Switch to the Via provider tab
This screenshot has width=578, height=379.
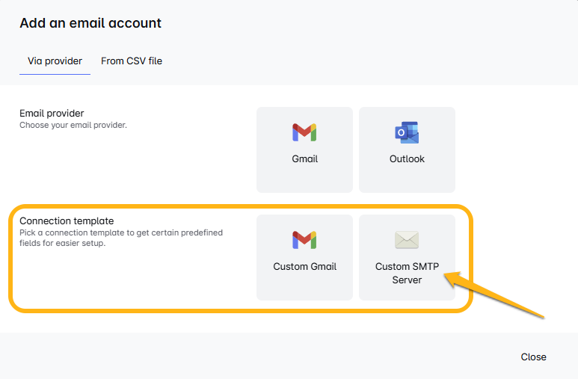pos(55,61)
